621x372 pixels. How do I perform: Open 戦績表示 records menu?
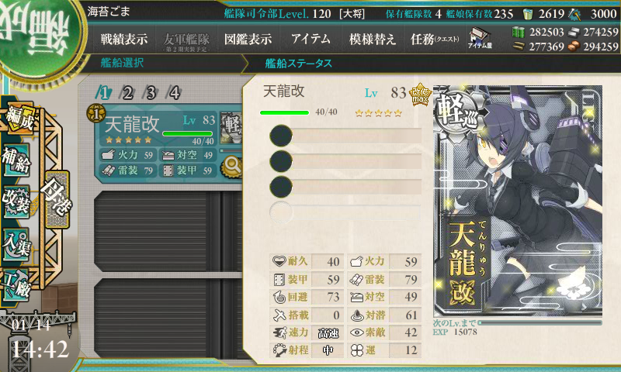coord(124,39)
